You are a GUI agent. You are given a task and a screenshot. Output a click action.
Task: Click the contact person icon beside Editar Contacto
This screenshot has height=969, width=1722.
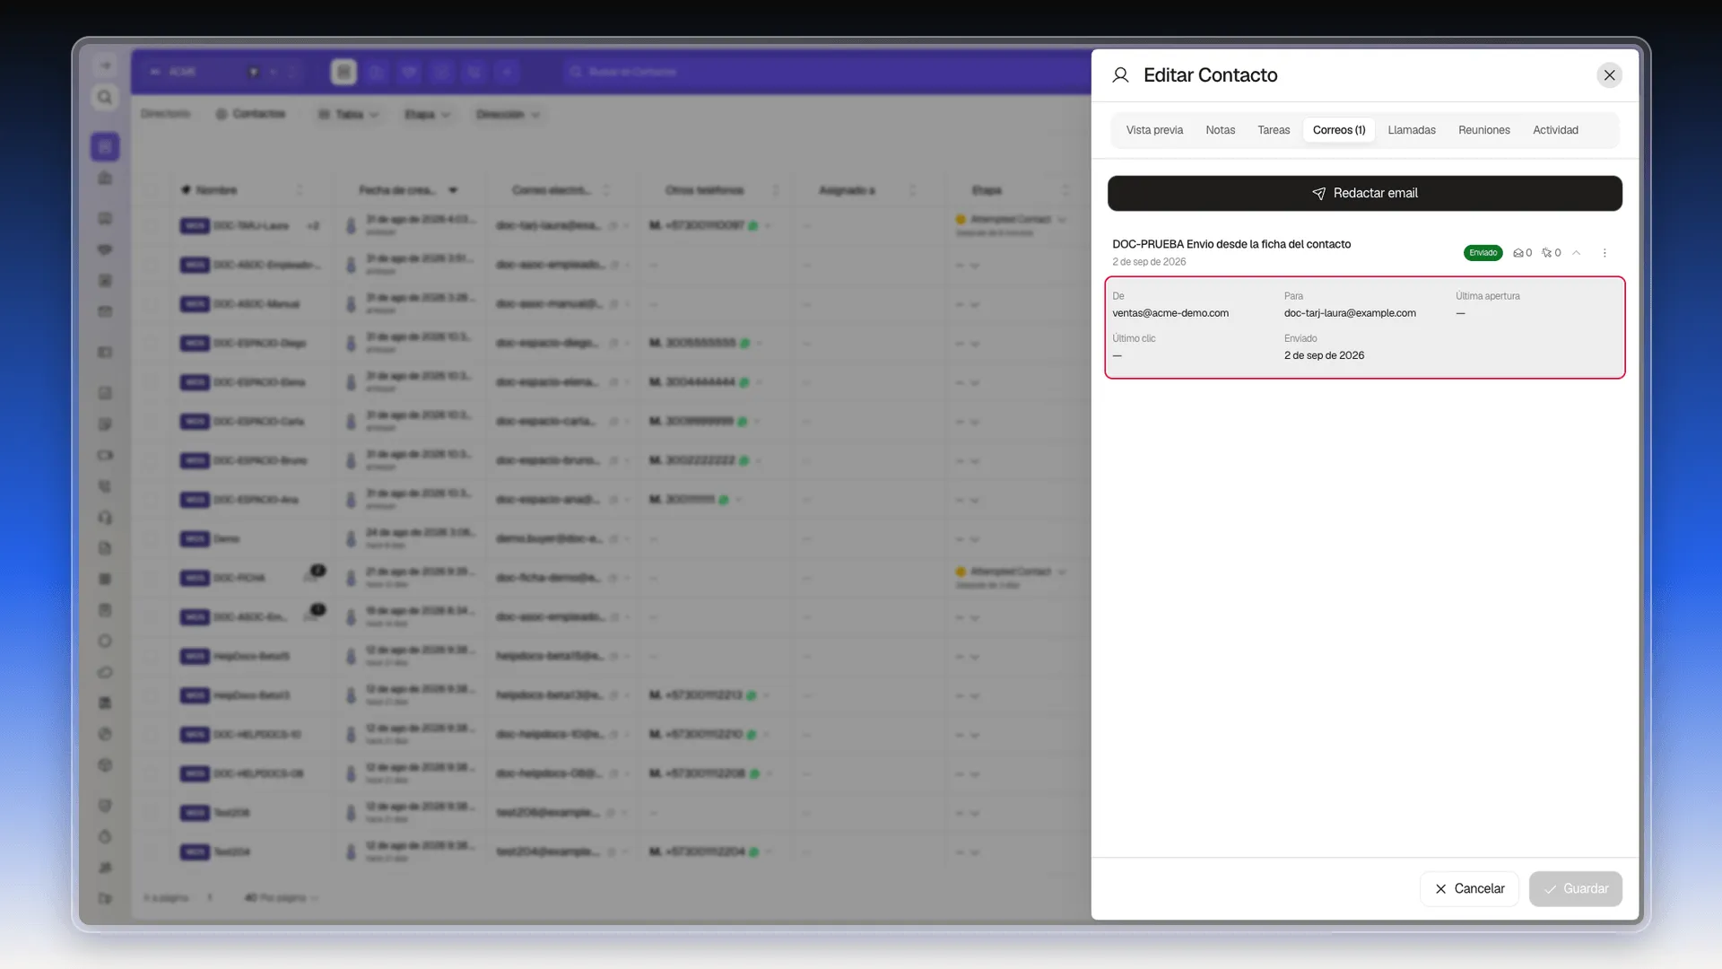click(x=1120, y=75)
